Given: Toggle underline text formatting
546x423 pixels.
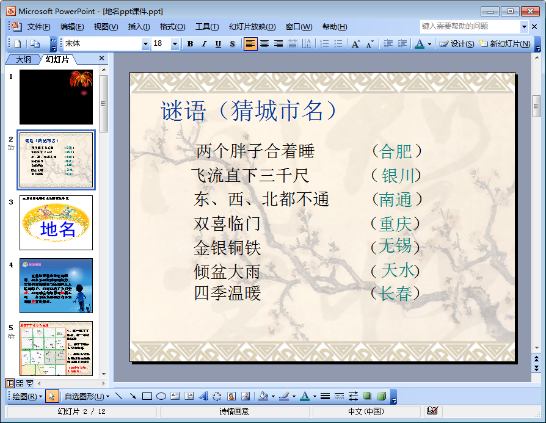Looking at the screenshot, I should pyautogui.click(x=217, y=44).
